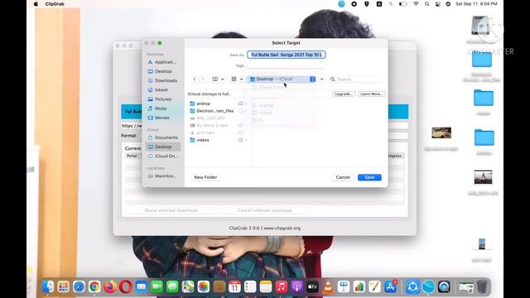Launch Google Chrome from the Dock
The height and width of the screenshot is (298, 530).
[x=94, y=287]
